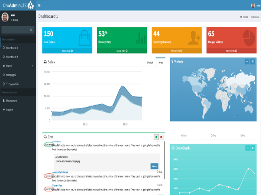The height and width of the screenshot is (195, 261).
Task: Collapse the Sales Graph panel
Action: [x=248, y=148]
